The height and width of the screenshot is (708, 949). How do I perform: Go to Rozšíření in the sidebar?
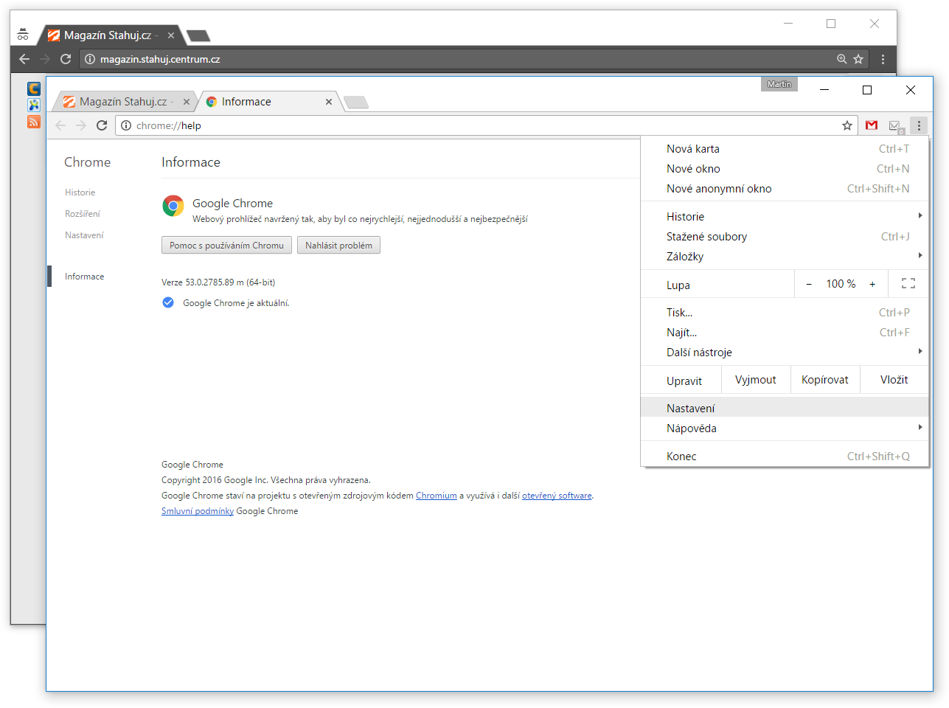click(83, 214)
